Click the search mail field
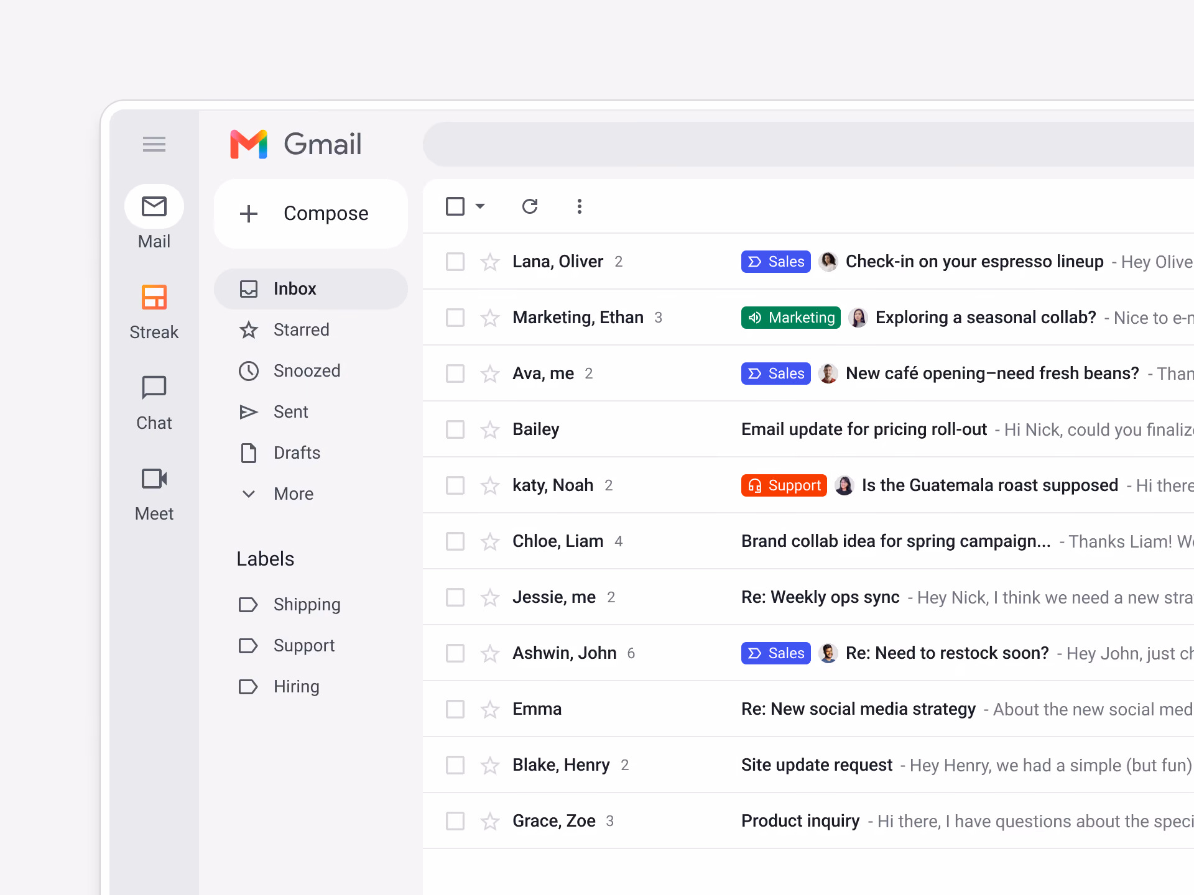The width and height of the screenshot is (1194, 895). (808, 144)
